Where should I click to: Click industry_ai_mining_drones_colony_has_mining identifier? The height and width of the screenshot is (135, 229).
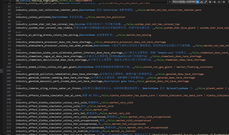click(x=47, y=35)
